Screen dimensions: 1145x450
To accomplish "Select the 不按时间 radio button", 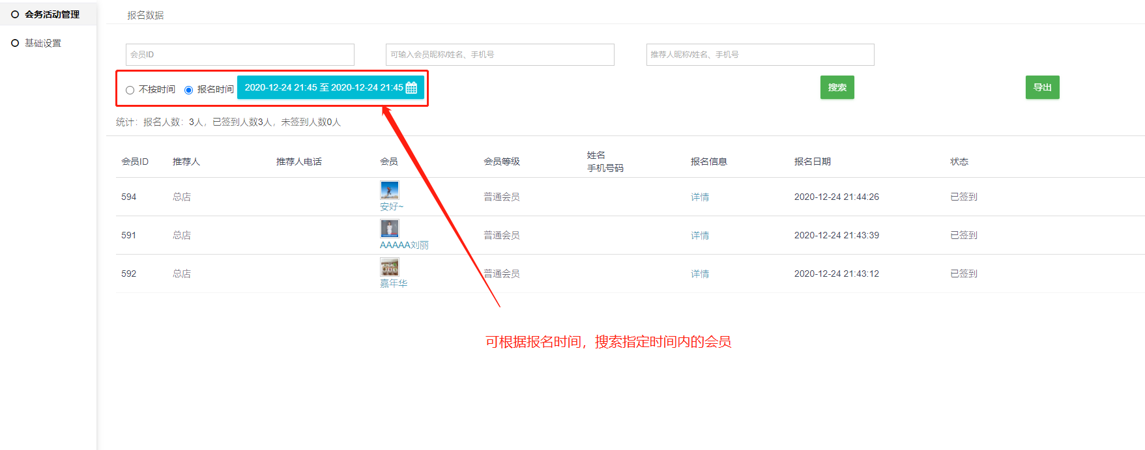I will pos(130,90).
